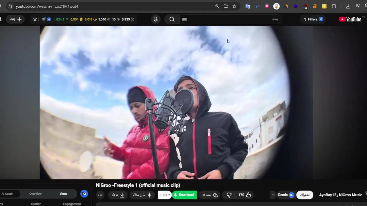Click the 1,040 views stat
367x206 pixels.
104,19
